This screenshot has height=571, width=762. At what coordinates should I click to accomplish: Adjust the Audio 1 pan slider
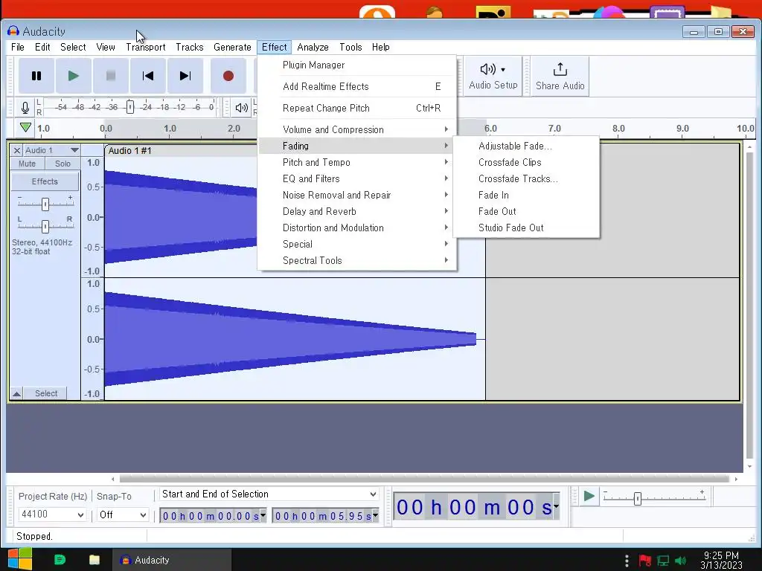pos(45,226)
